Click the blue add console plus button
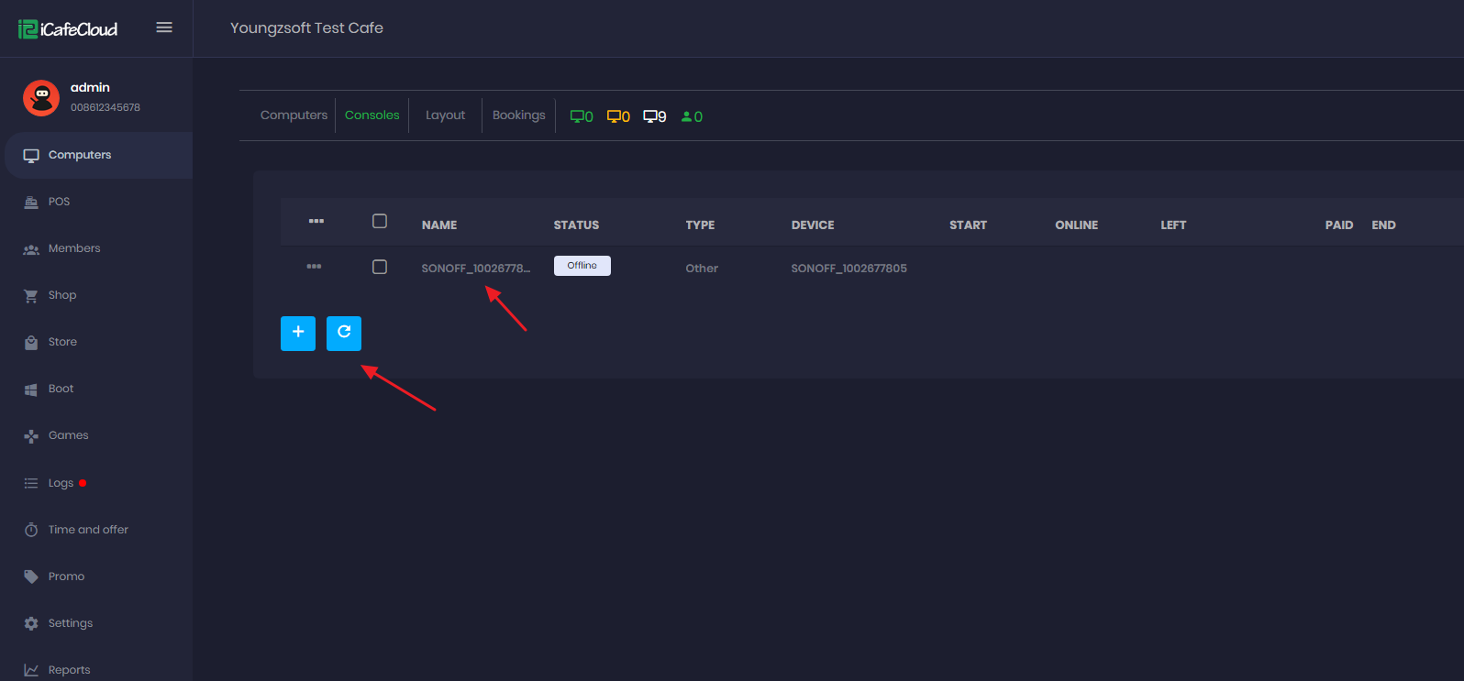The width and height of the screenshot is (1464, 681). tap(297, 333)
